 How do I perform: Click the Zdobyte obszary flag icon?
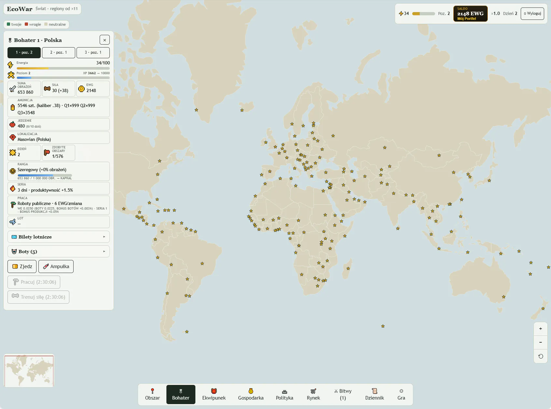tap(47, 153)
